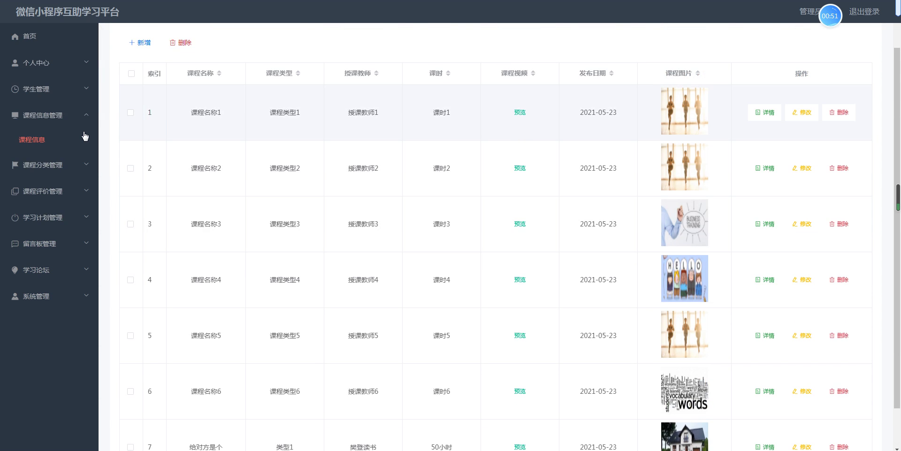Check the checkbox for row 5
Screen dimensions: 901x451
coord(130,336)
